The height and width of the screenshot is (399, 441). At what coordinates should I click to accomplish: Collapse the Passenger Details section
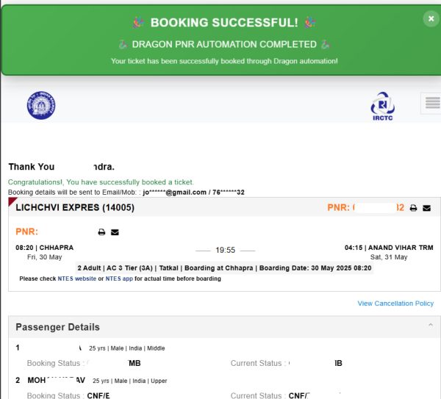(x=430, y=326)
